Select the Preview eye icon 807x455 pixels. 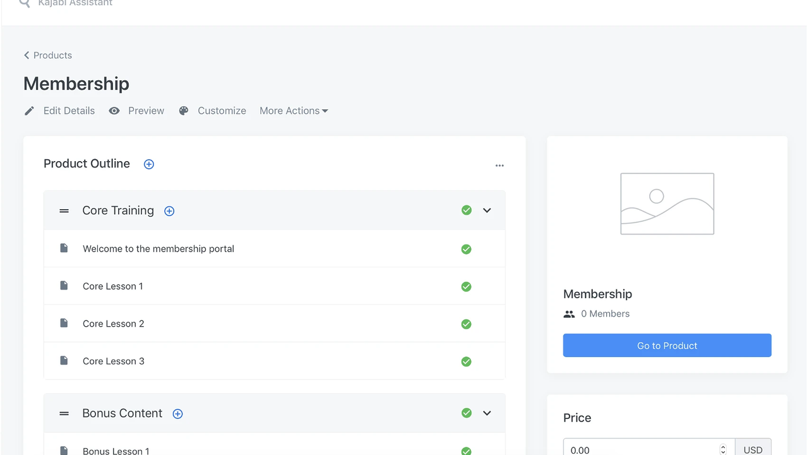[x=114, y=111]
